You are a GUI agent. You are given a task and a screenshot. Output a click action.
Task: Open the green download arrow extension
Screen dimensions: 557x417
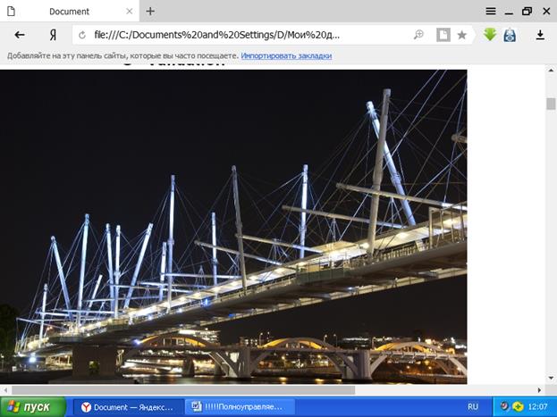pyautogui.click(x=490, y=35)
